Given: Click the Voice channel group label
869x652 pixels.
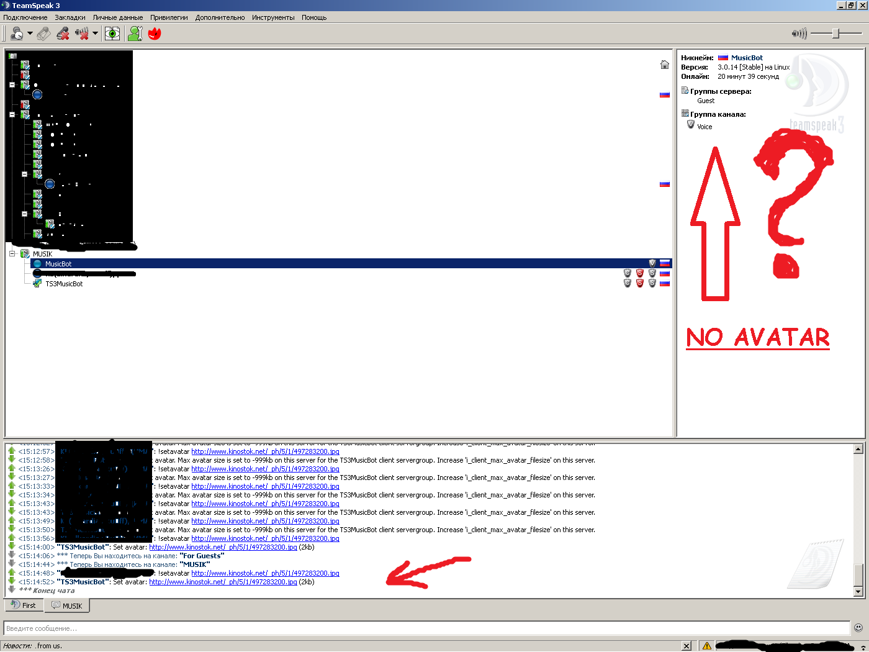Looking at the screenshot, I should click(705, 127).
